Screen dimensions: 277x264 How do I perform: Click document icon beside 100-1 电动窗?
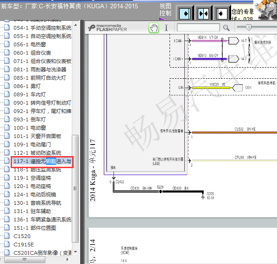[x=6, y=127]
